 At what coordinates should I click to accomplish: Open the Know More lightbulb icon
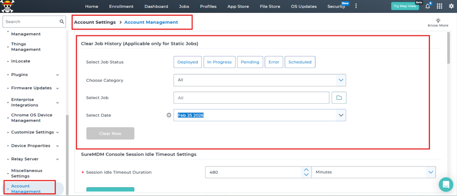click(438, 20)
